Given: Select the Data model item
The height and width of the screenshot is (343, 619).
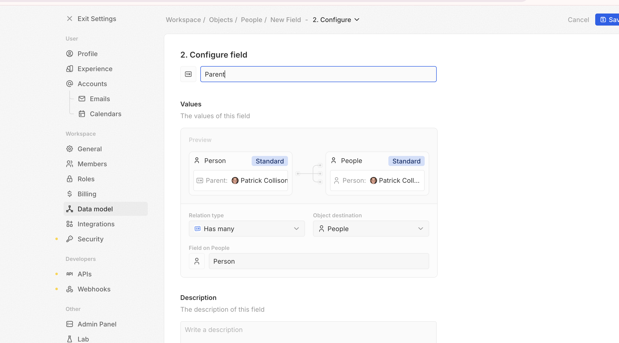Looking at the screenshot, I should coord(106,209).
